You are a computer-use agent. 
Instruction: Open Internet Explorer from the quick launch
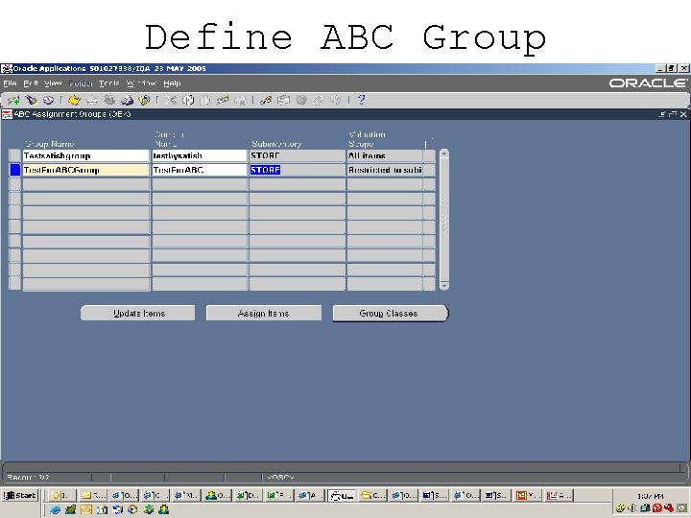point(55,509)
